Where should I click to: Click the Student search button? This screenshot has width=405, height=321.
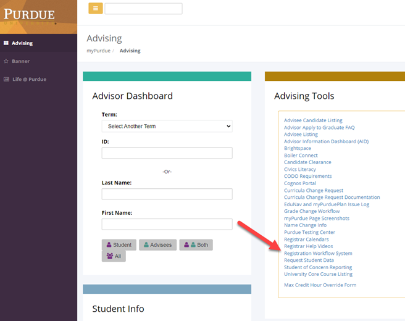pyautogui.click(x=119, y=245)
